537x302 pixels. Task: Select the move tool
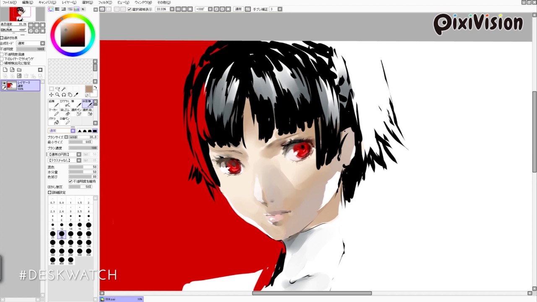click(x=51, y=95)
